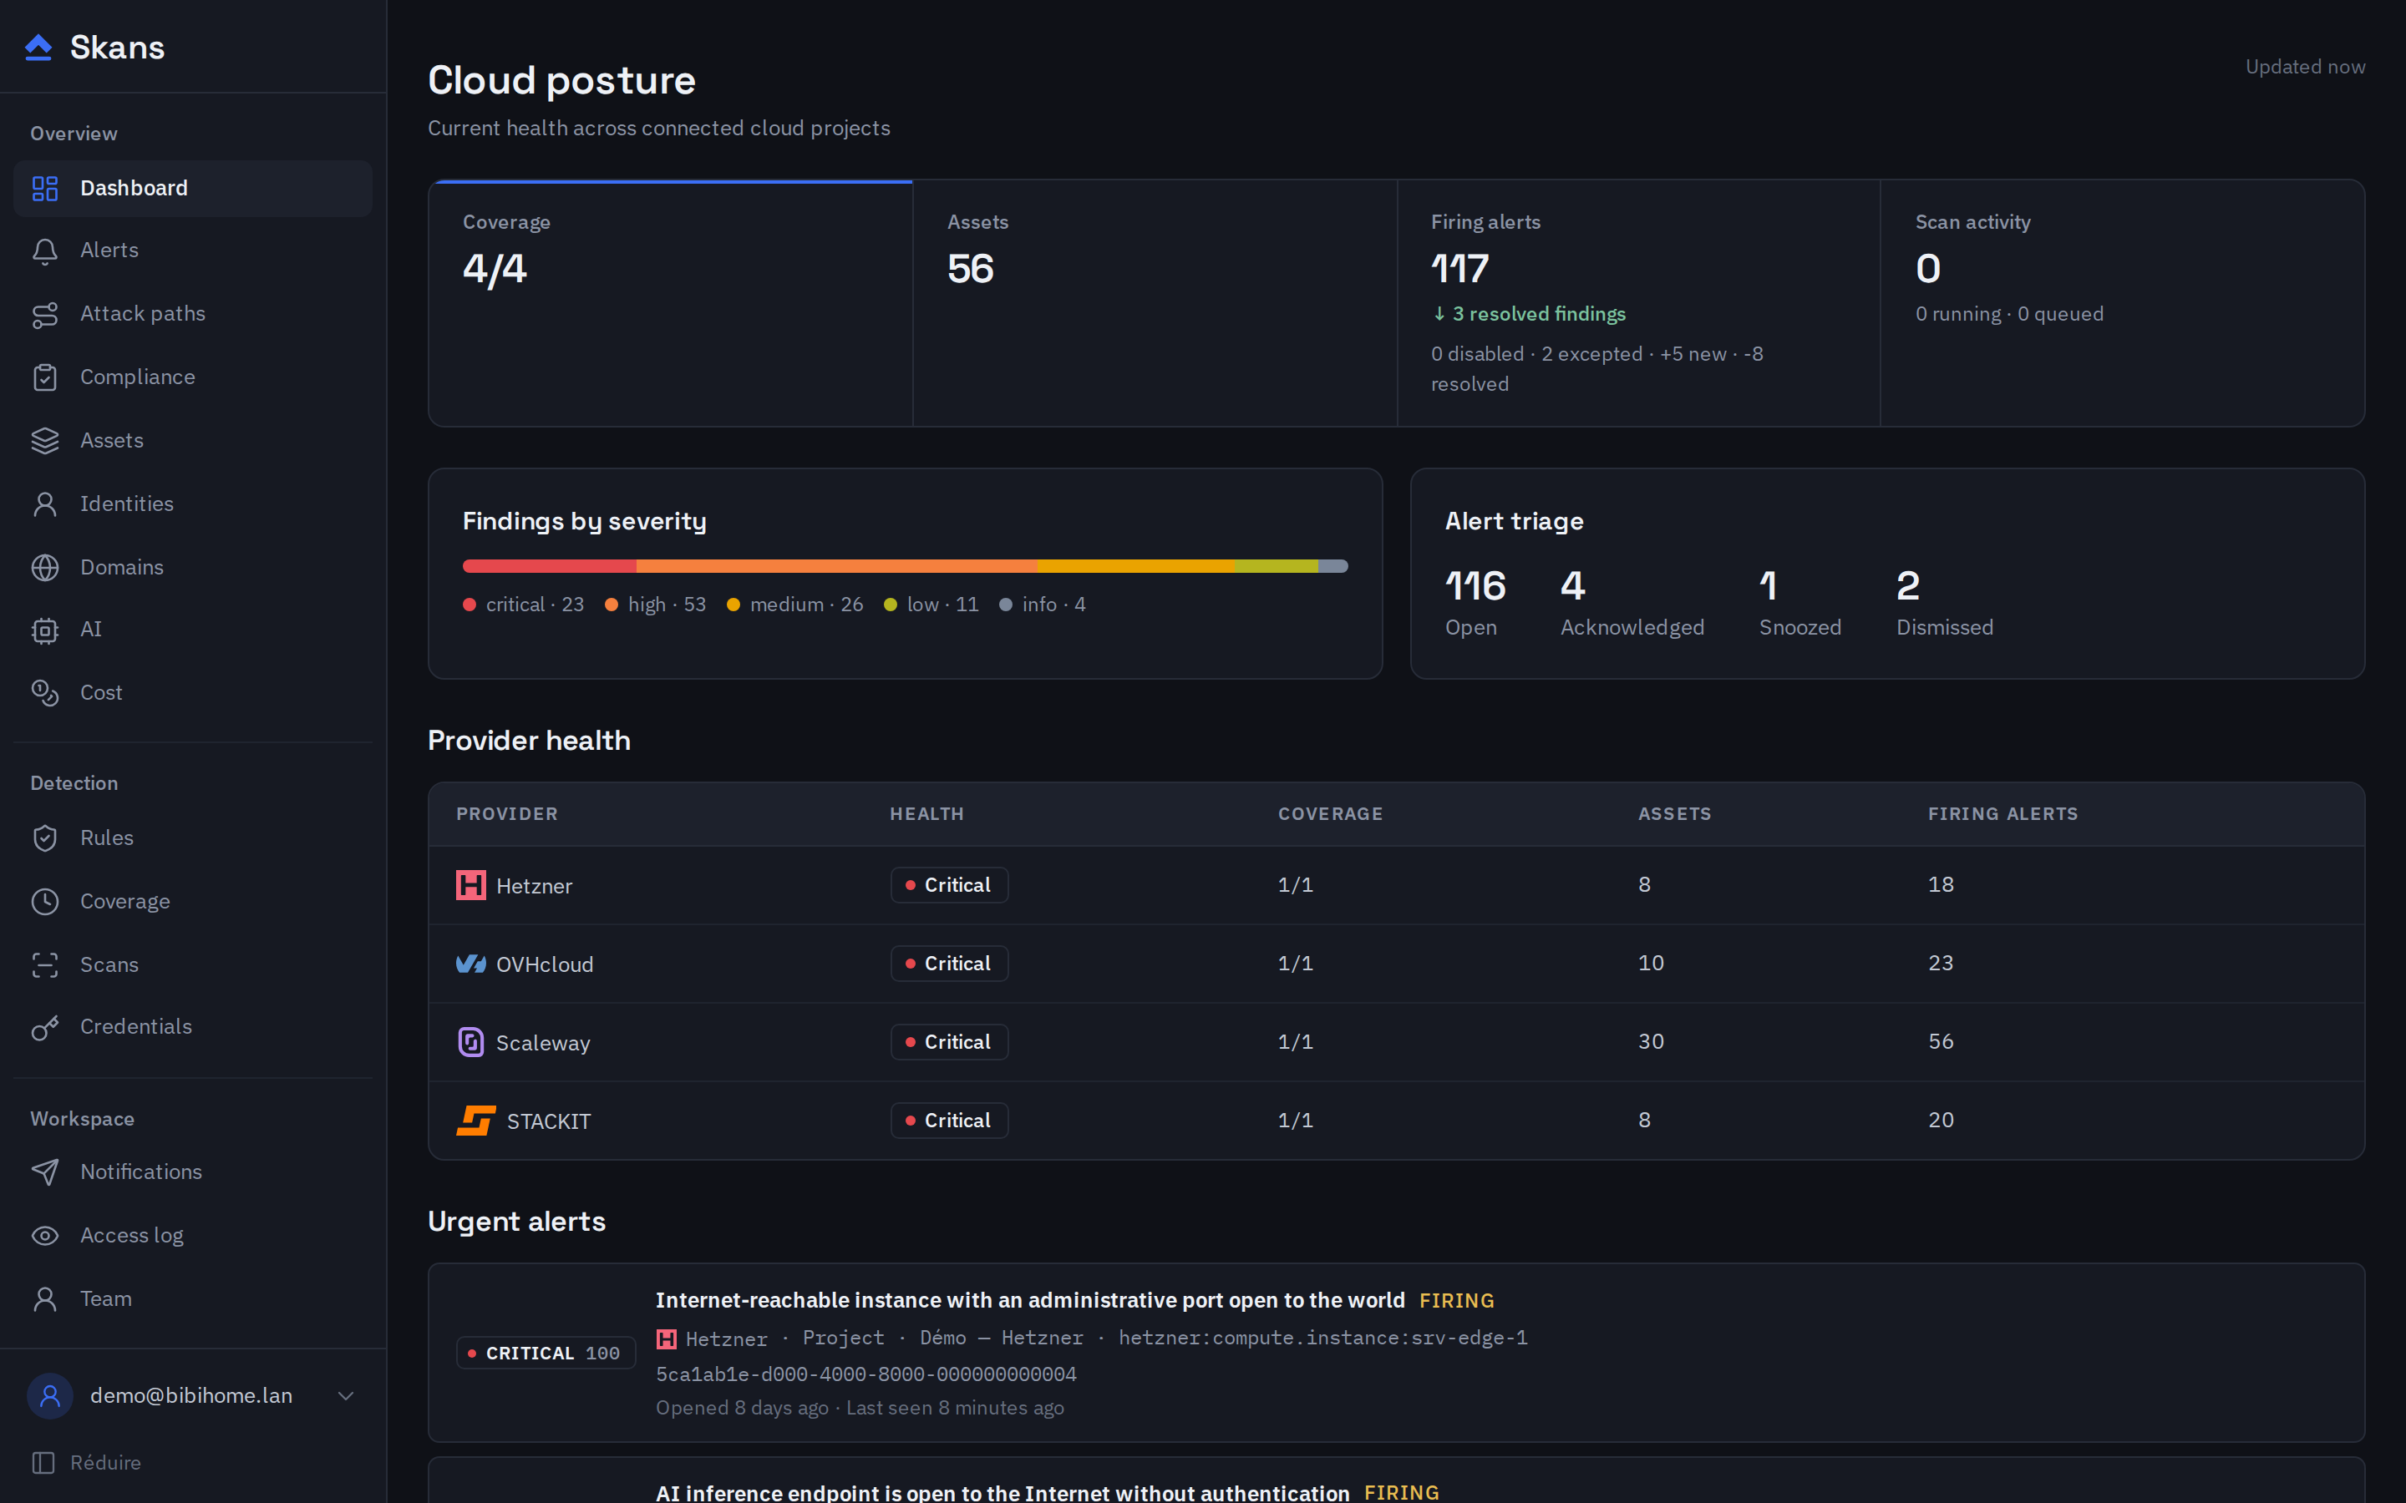The image size is (2406, 1503).
Task: Click the Dashboard grid icon
Action: tap(45, 188)
